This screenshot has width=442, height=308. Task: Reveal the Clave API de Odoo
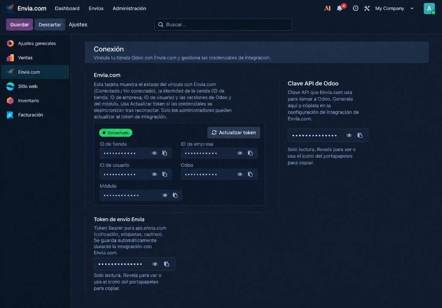click(349, 135)
